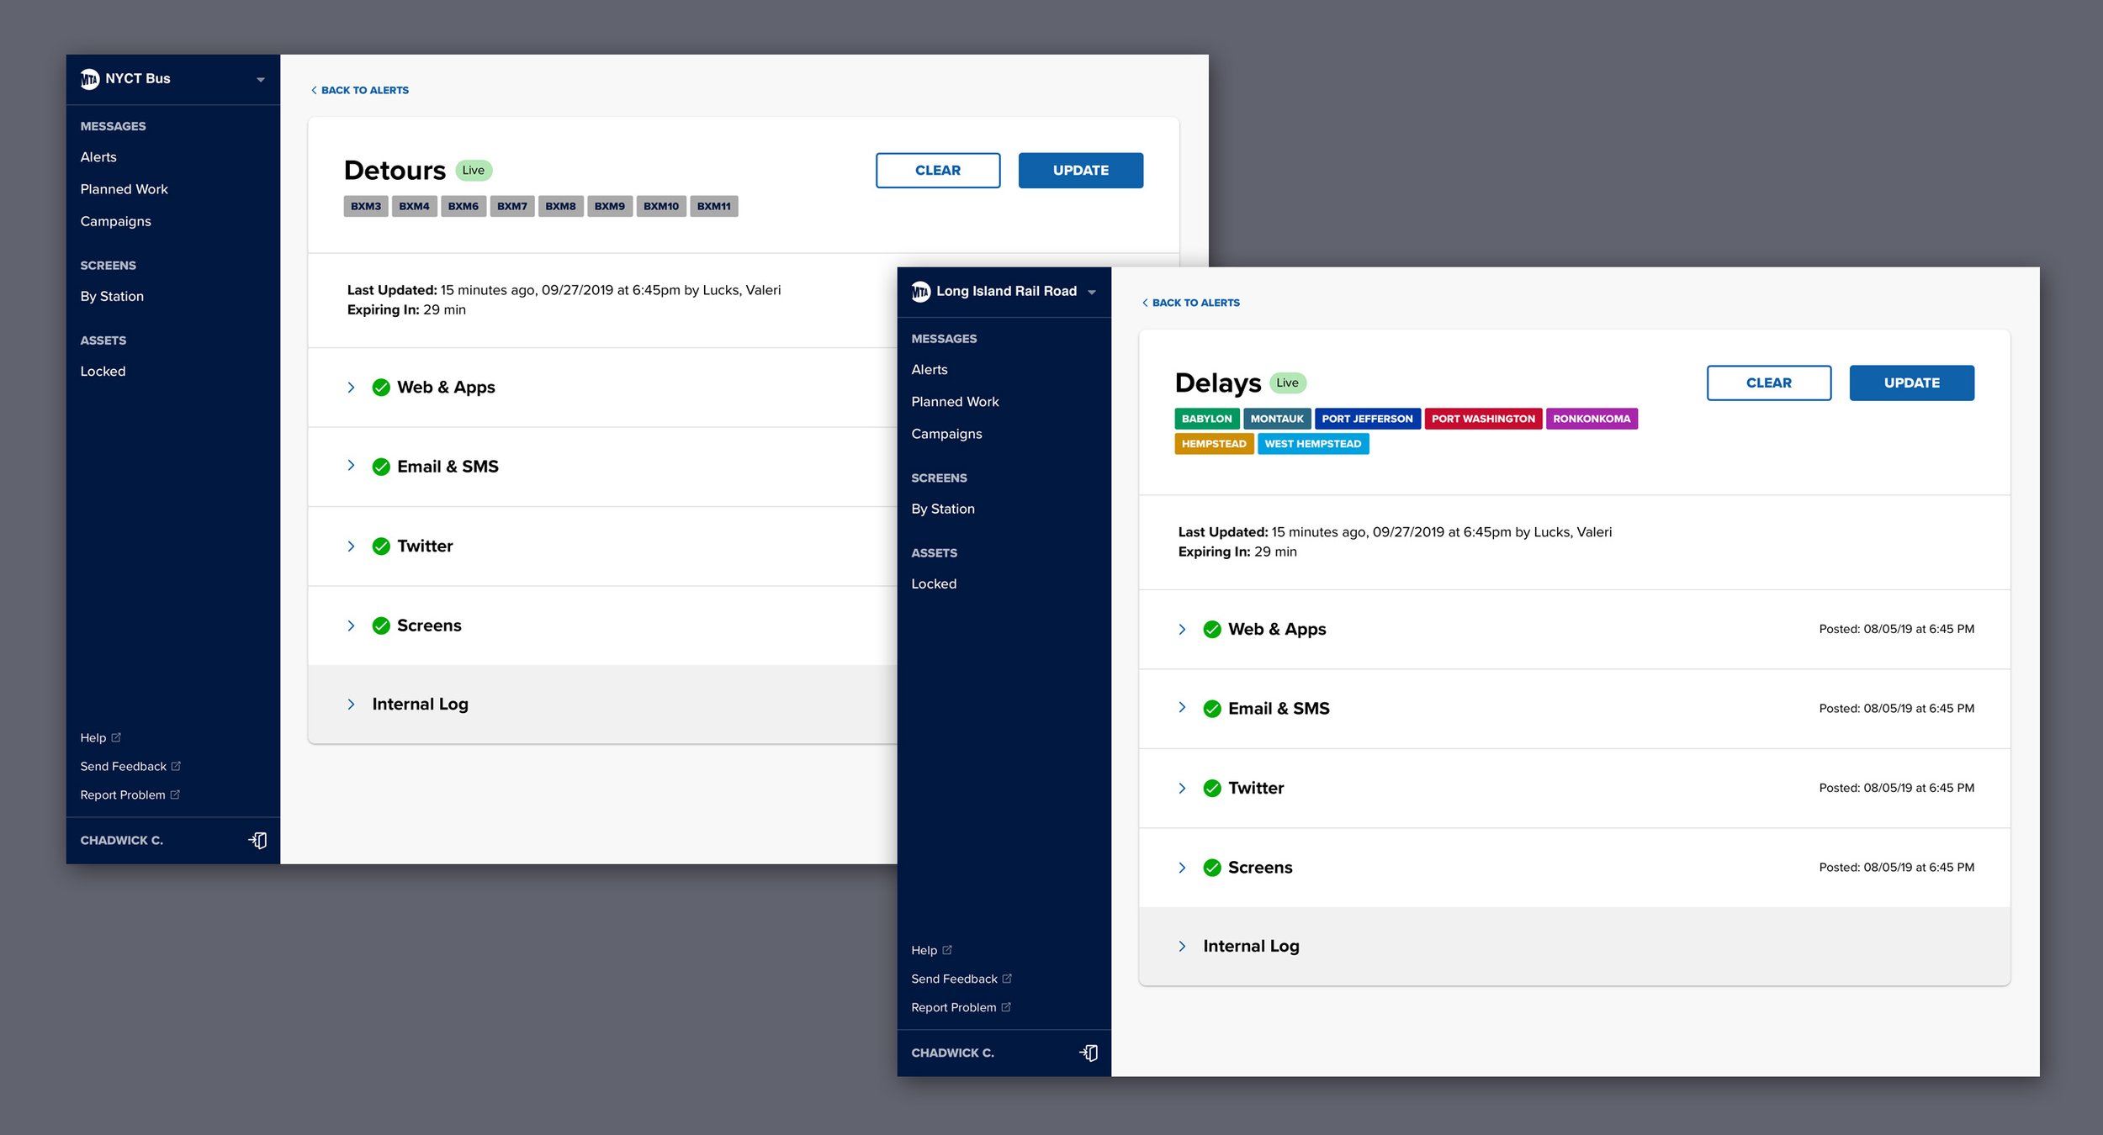2103x1135 pixels.
Task: Click CHADWICK C. username in Rail Road window
Action: point(952,1053)
